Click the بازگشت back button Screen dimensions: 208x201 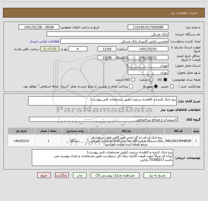pos(62,175)
